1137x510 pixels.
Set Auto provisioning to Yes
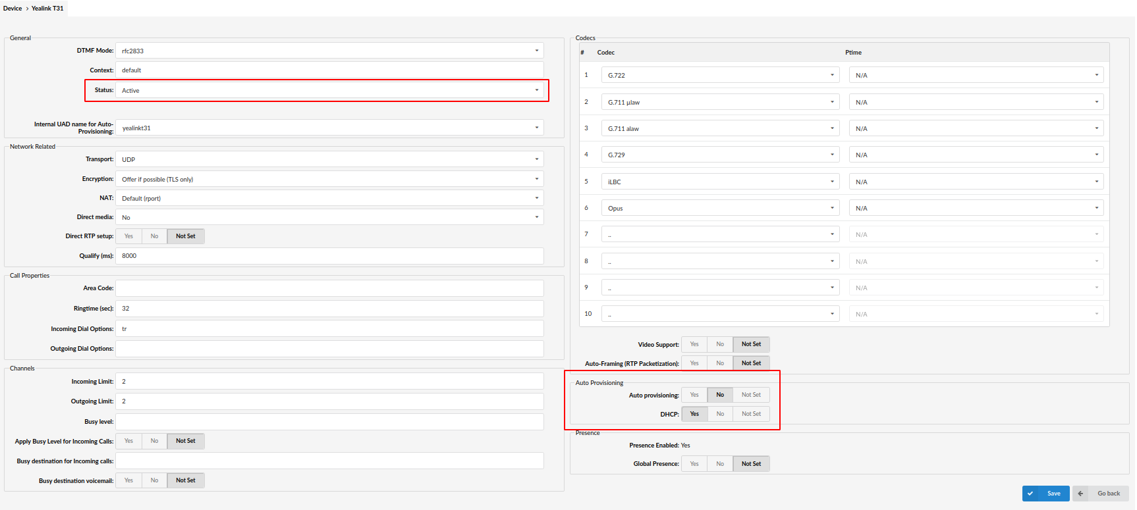point(694,395)
